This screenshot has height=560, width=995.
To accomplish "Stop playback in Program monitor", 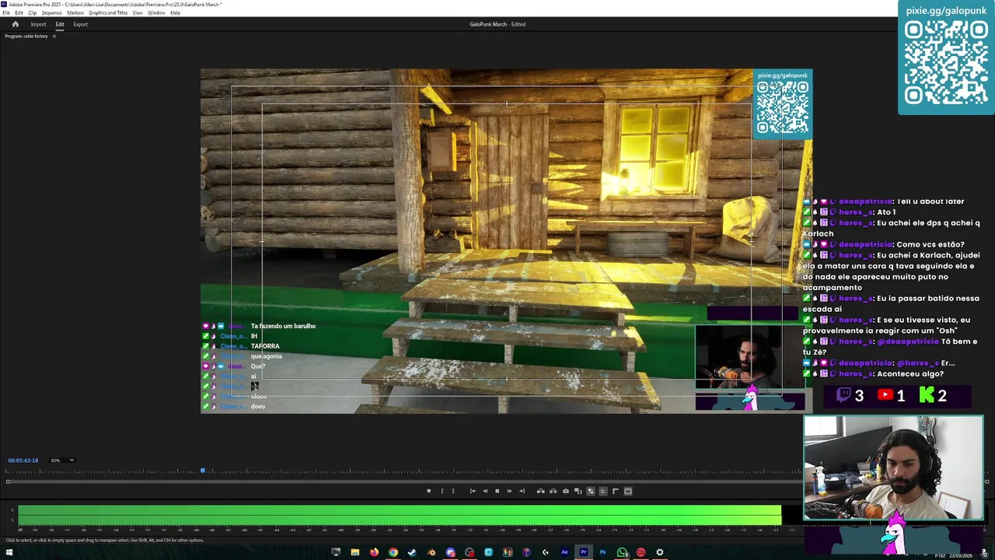I will coord(497,491).
